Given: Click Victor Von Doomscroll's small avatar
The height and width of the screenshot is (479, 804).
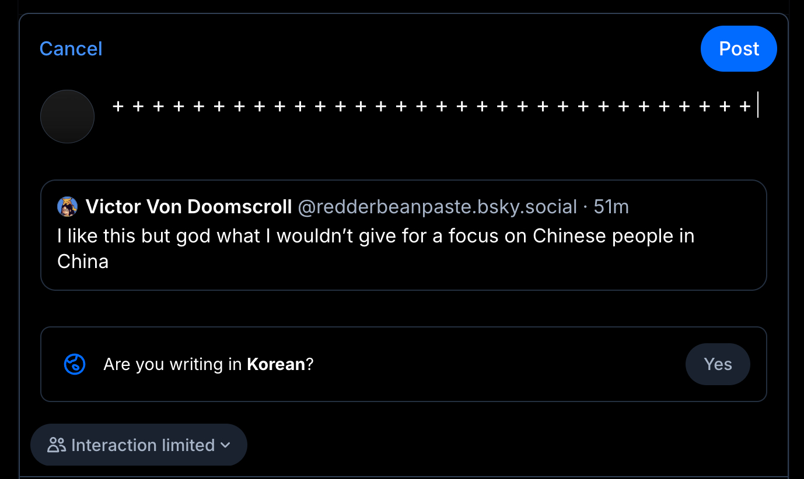Looking at the screenshot, I should coord(68,206).
